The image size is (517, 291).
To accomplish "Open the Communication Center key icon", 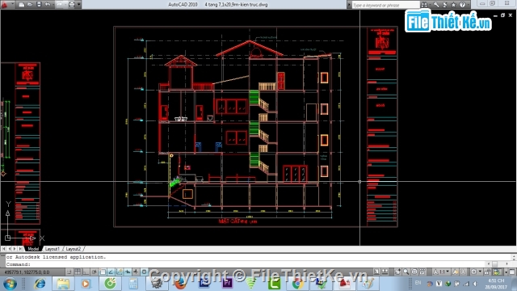I will (x=436, y=5).
